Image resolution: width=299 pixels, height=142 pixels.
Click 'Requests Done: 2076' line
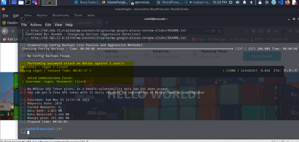click(41, 104)
